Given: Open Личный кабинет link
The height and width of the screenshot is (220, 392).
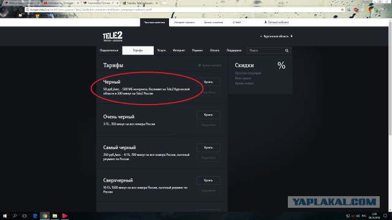Looking at the screenshot, I should (x=278, y=22).
